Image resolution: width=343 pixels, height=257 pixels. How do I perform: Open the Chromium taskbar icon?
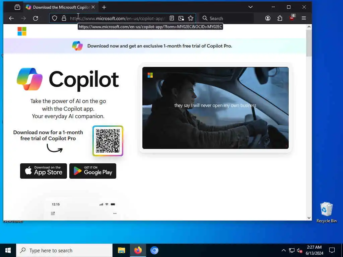point(154,250)
